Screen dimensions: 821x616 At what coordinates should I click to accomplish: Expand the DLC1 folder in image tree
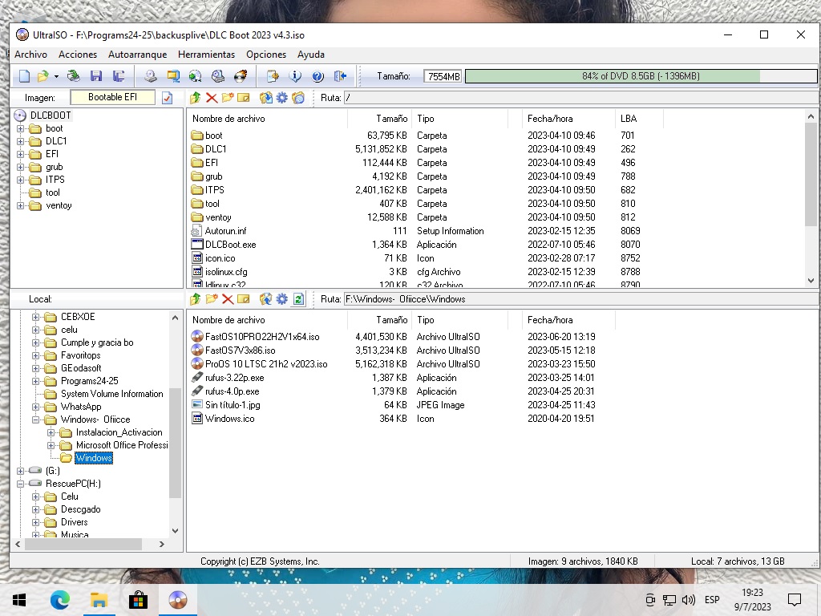20,141
